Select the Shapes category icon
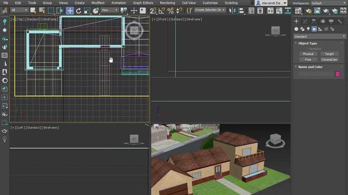348x195 pixels. (x=302, y=29)
